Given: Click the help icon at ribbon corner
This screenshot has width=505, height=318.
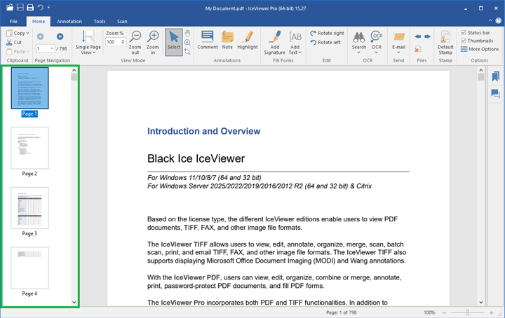Looking at the screenshot, I should click(498, 20).
